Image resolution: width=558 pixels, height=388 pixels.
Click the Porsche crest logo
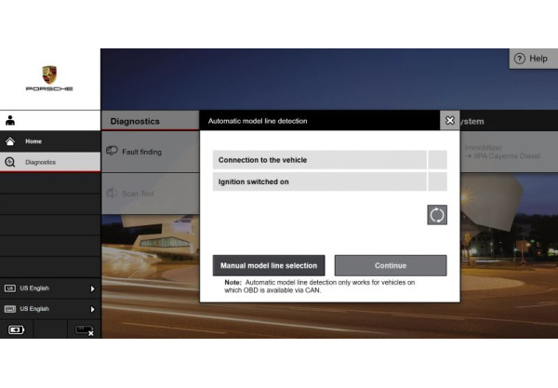point(49,74)
